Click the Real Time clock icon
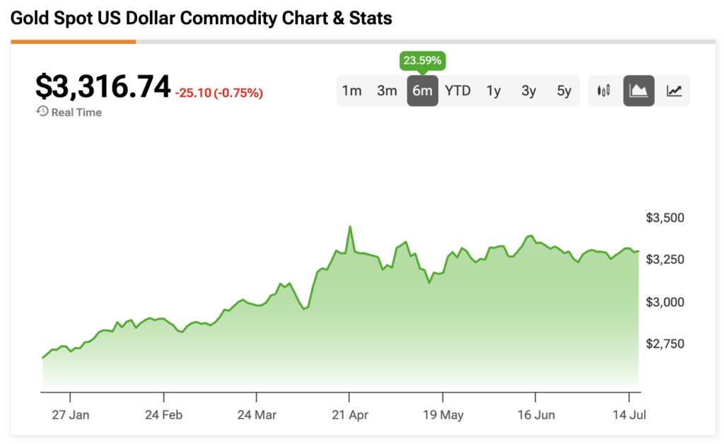This screenshot has width=724, height=444. (42, 112)
